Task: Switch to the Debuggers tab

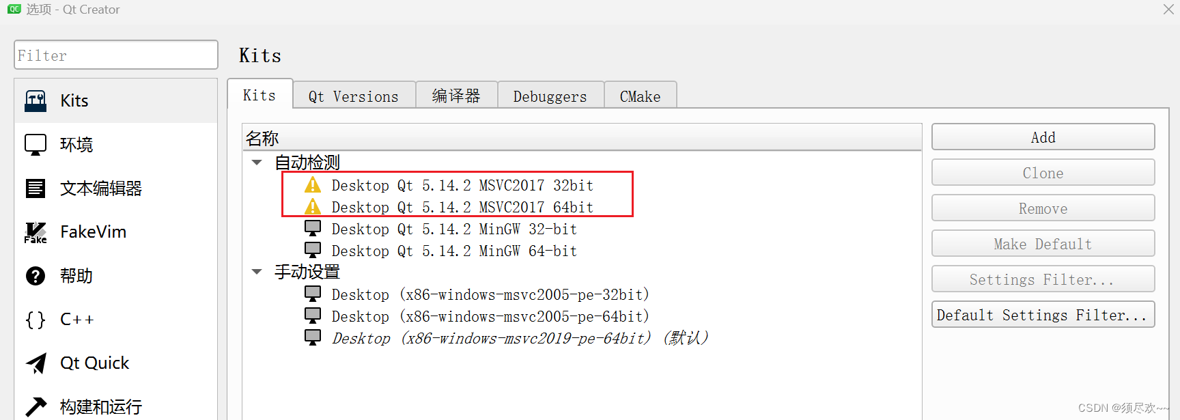Action: 550,96
